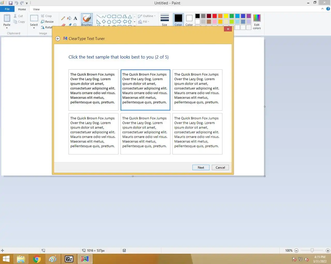The width and height of the screenshot is (331, 264).
Task: Go back using ClearType Tuner back arrow
Action: [58, 39]
